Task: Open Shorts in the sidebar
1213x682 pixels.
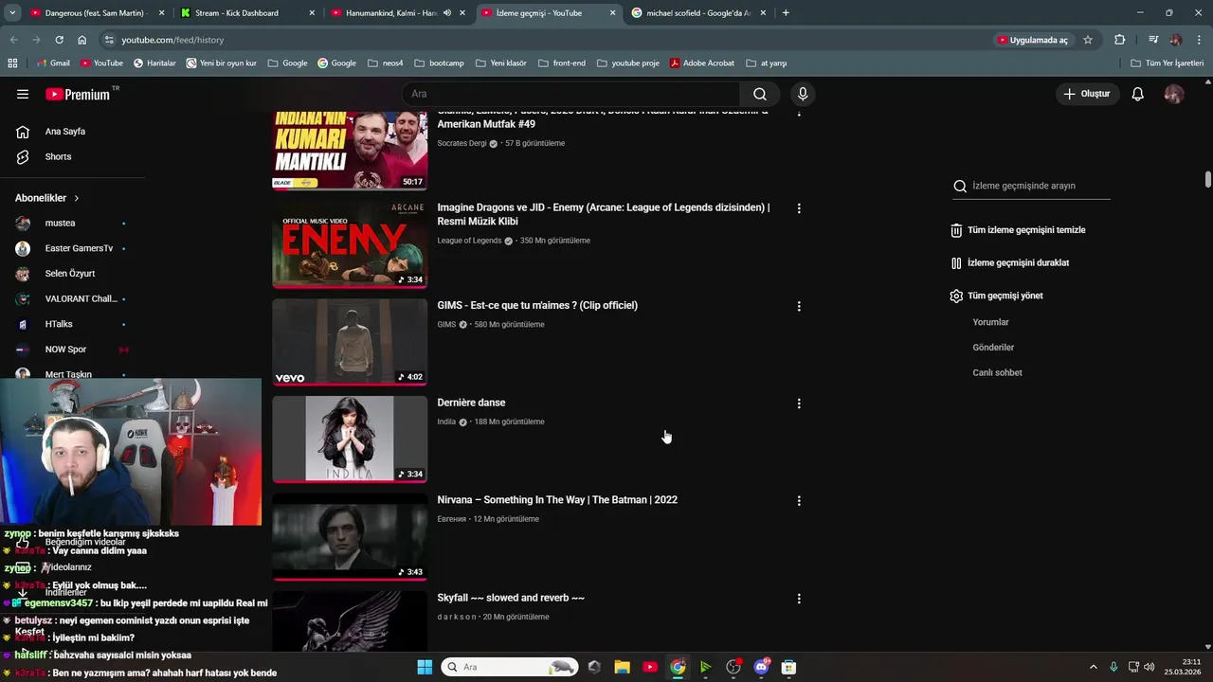Action: point(58,156)
